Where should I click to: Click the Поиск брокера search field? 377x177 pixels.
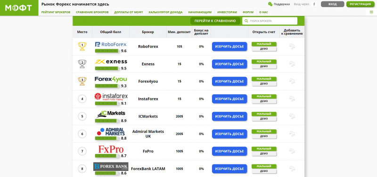(270, 21)
